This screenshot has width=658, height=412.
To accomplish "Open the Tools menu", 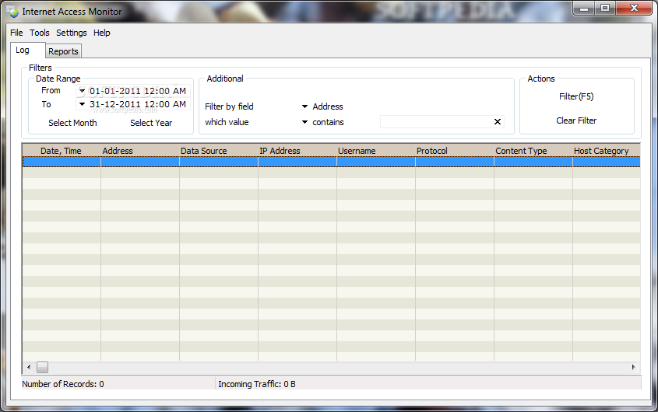I will tap(40, 33).
